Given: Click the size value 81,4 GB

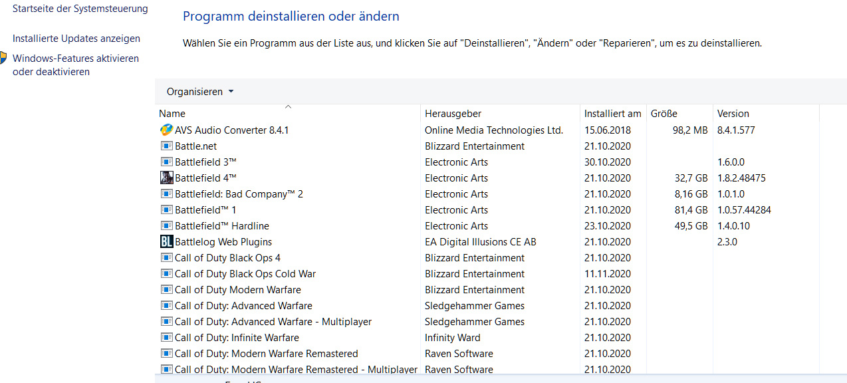Looking at the screenshot, I should click(691, 210).
